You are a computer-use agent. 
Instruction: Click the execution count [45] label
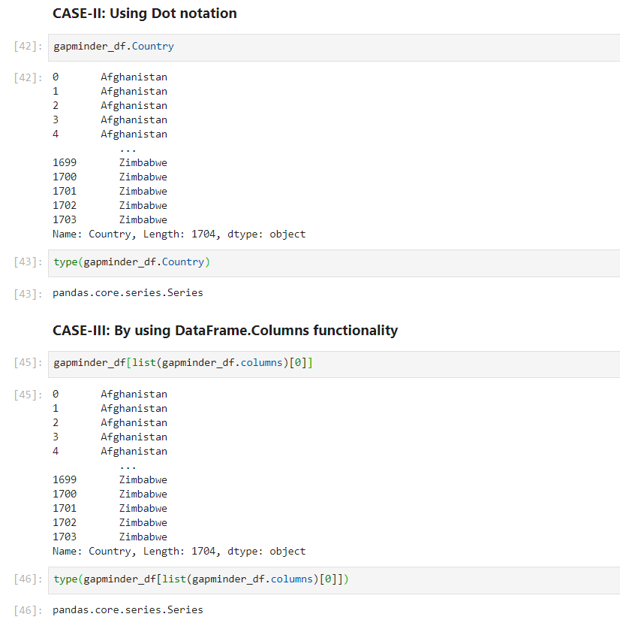click(x=27, y=362)
